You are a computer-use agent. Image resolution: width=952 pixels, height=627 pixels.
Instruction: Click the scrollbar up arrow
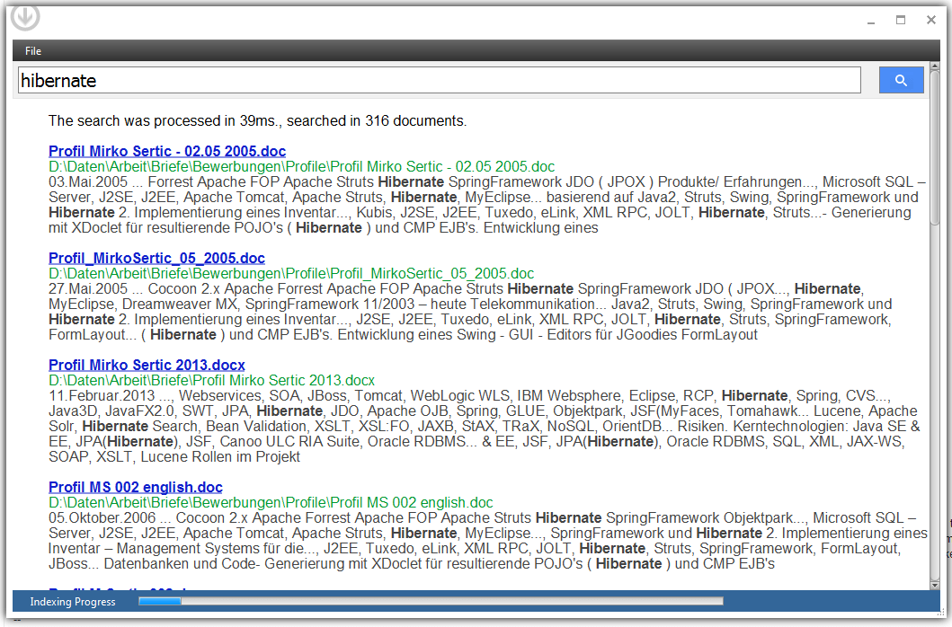(x=935, y=66)
